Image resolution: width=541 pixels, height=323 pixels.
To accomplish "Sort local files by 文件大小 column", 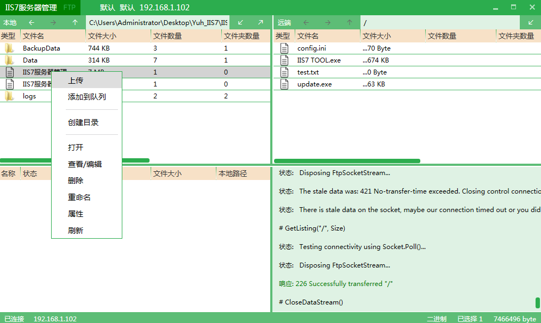I will (118, 36).
